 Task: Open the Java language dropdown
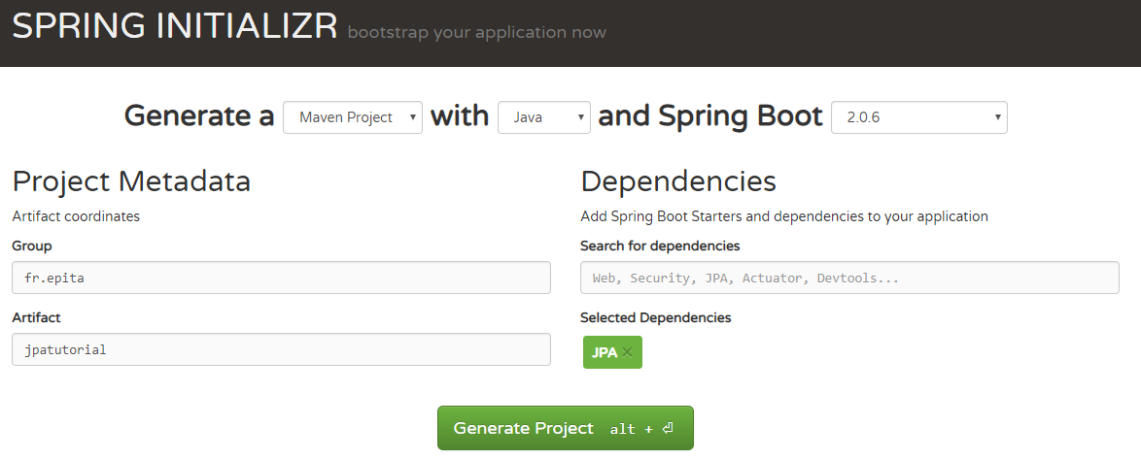[544, 116]
